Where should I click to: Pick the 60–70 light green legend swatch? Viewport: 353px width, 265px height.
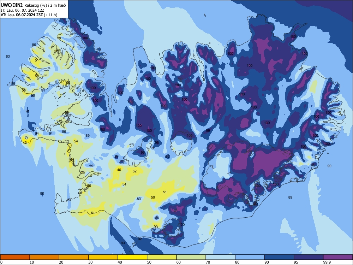click(x=191, y=257)
